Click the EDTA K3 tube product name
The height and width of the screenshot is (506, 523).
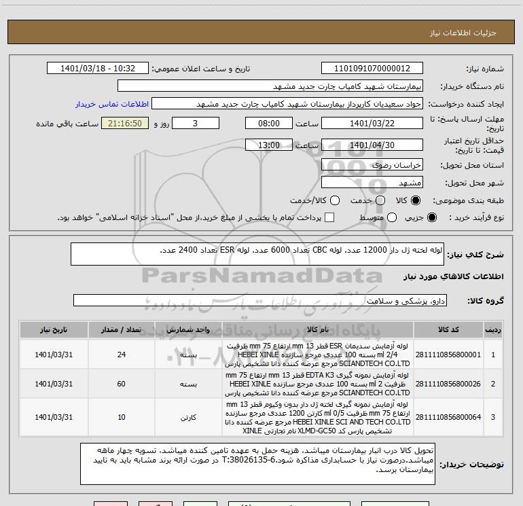(x=318, y=384)
